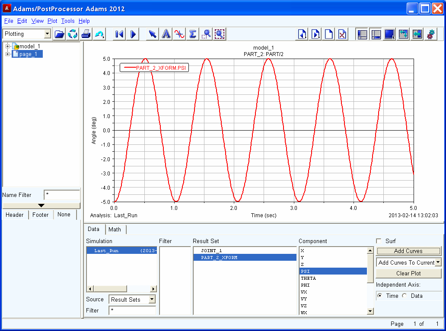Reset animation with rewind-to-start icon
446x331 pixels.
click(119, 34)
